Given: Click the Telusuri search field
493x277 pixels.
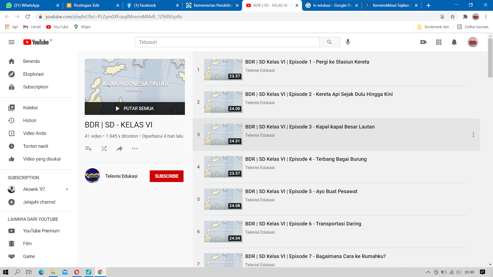Looking at the screenshot, I should 227,42.
